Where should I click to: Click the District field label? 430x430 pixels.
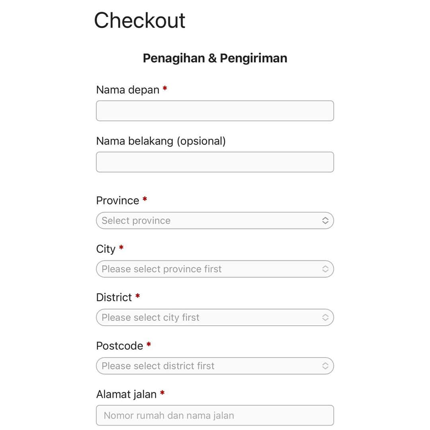[x=114, y=297]
